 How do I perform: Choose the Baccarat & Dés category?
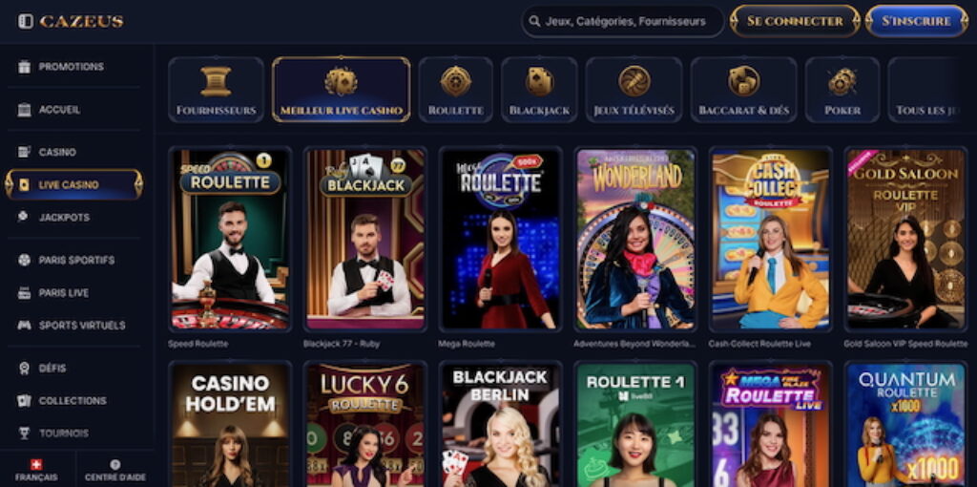[743, 90]
